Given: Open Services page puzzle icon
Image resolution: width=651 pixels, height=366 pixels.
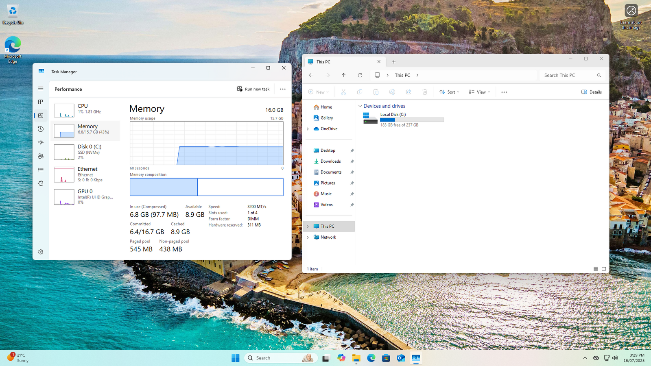Looking at the screenshot, I should (x=41, y=183).
